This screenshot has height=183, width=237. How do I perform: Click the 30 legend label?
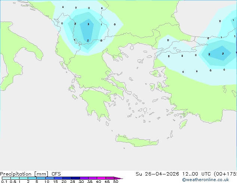pos(81,182)
